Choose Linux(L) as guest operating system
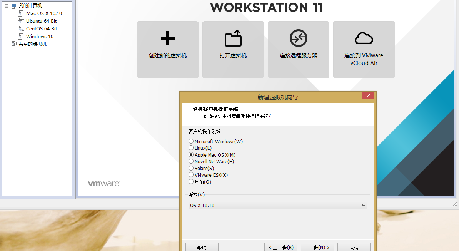The height and width of the screenshot is (251, 459). pos(191,148)
